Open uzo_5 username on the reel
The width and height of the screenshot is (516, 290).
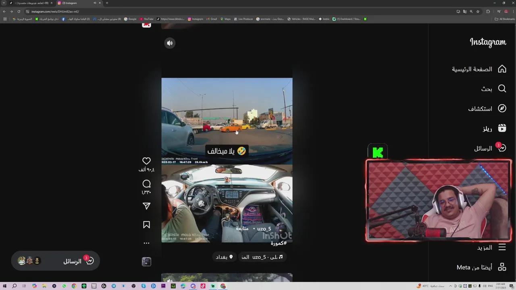tap(264, 229)
